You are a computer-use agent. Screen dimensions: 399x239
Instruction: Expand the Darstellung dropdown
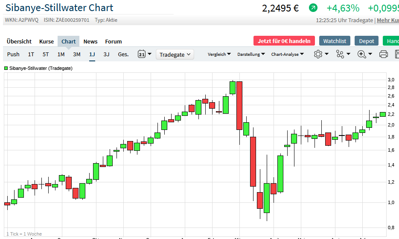point(251,54)
